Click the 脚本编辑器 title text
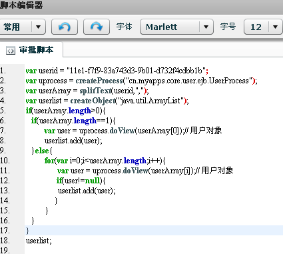Screen dimensions: 283x254 [21, 5]
